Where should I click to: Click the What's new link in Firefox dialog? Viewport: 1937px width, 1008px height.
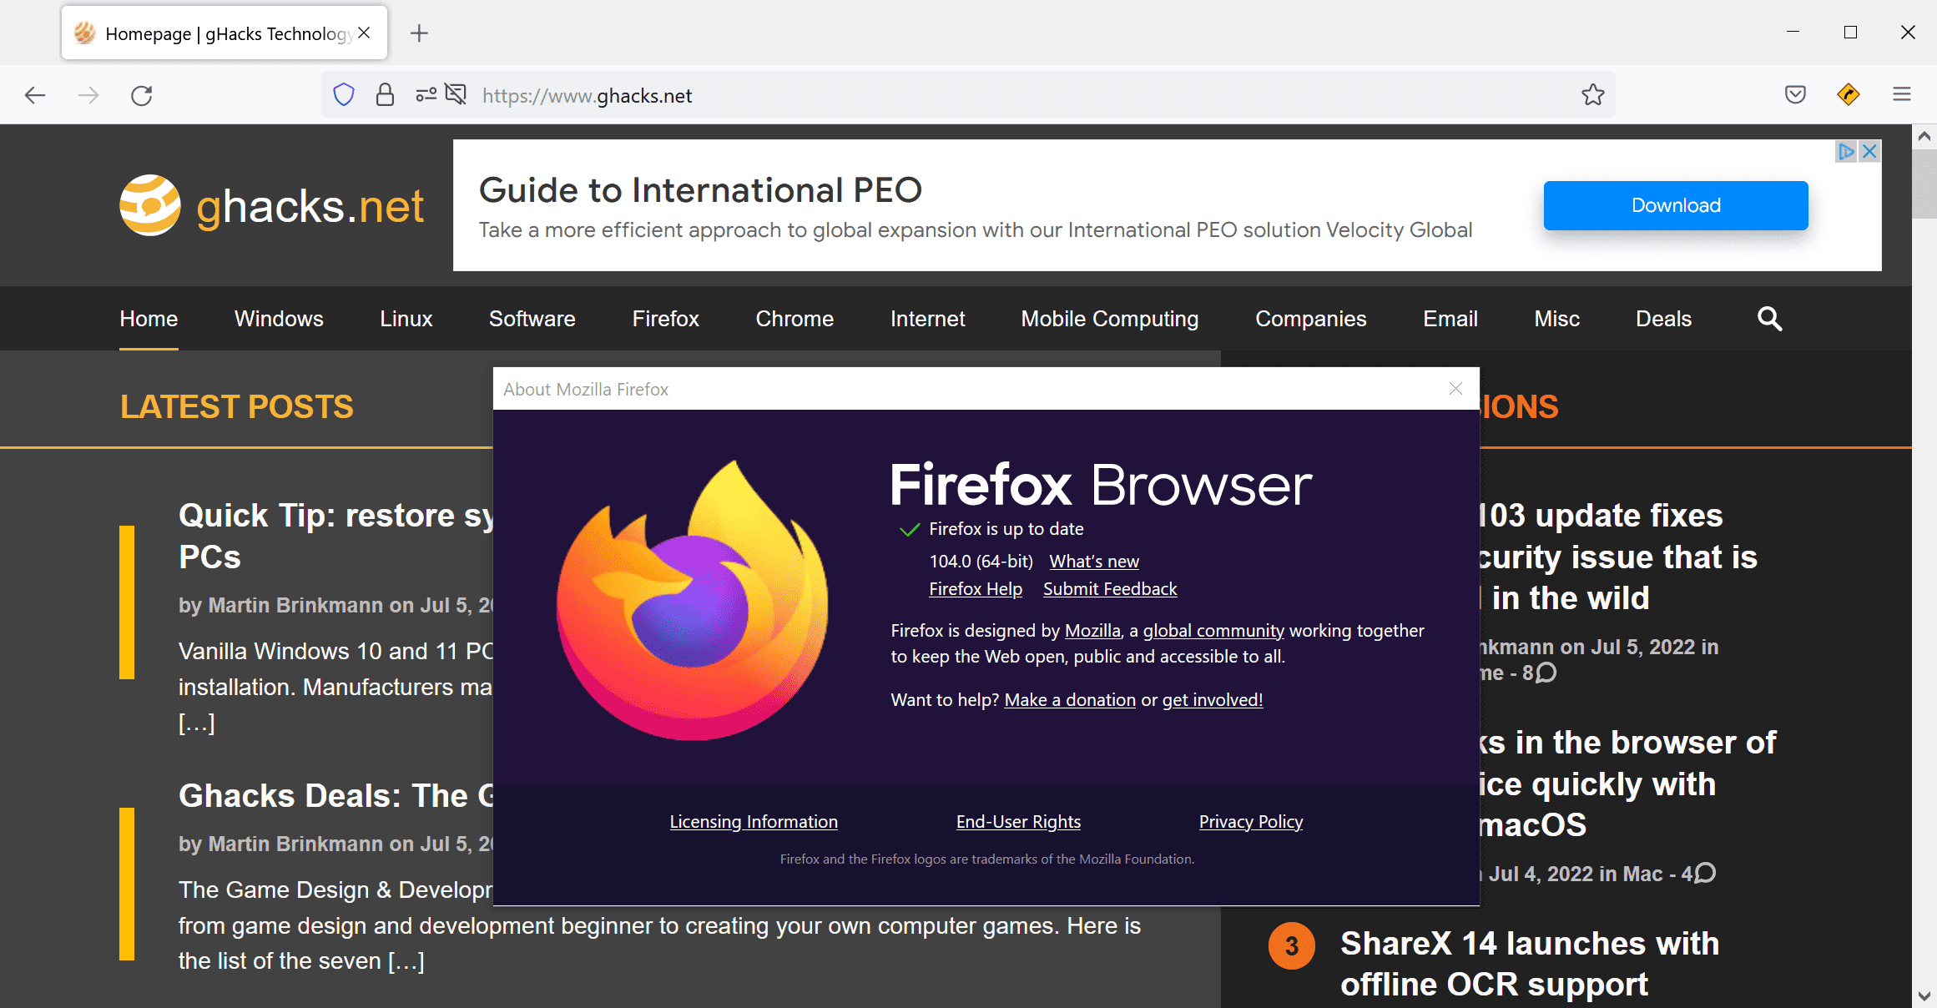[x=1094, y=560]
